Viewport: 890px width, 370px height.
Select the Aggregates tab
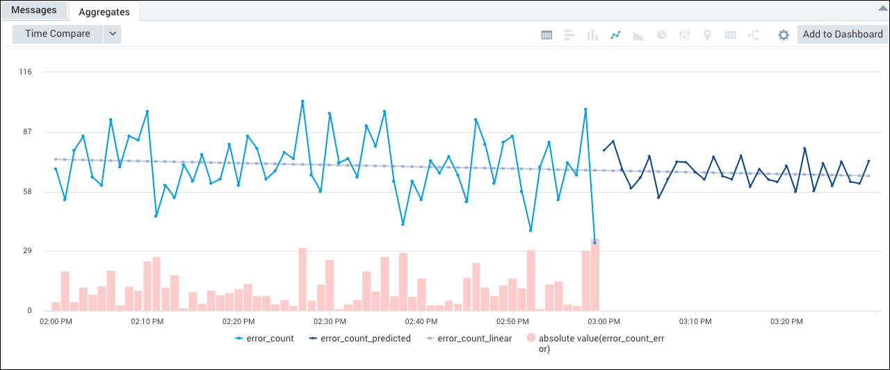(x=104, y=11)
